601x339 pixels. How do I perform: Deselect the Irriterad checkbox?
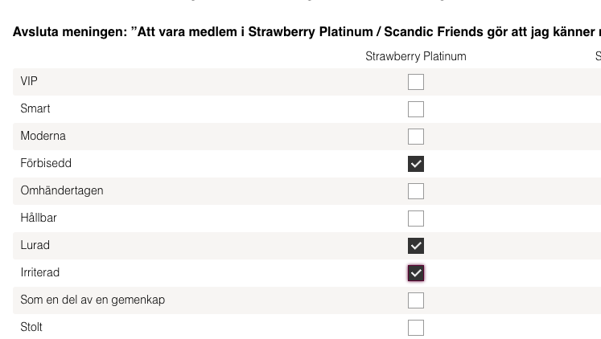[416, 273]
